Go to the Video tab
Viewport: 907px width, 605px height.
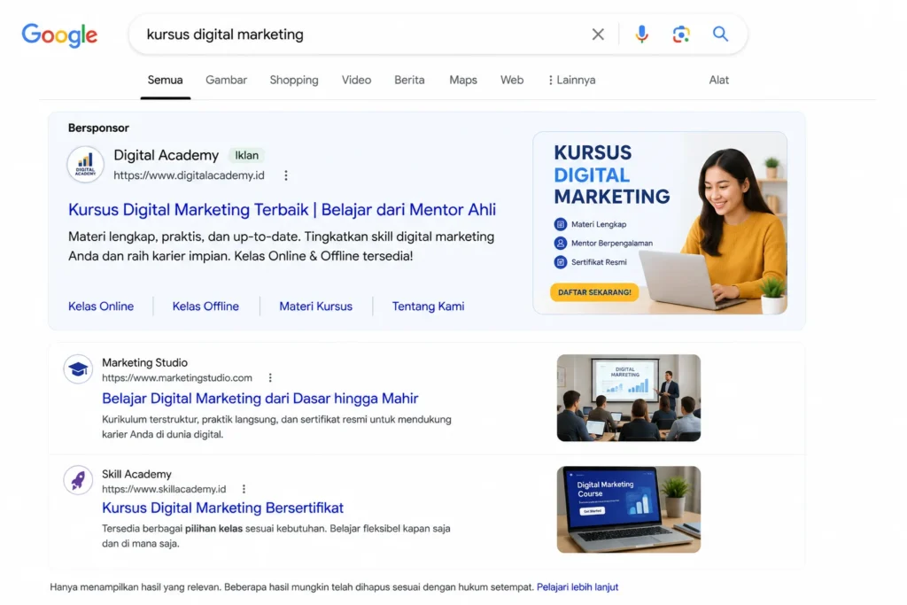[356, 81]
